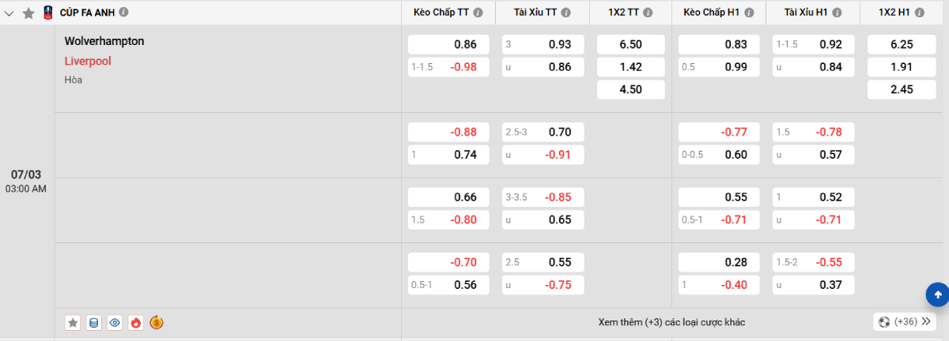Select the Kèo Chấp H1 column header

click(712, 13)
